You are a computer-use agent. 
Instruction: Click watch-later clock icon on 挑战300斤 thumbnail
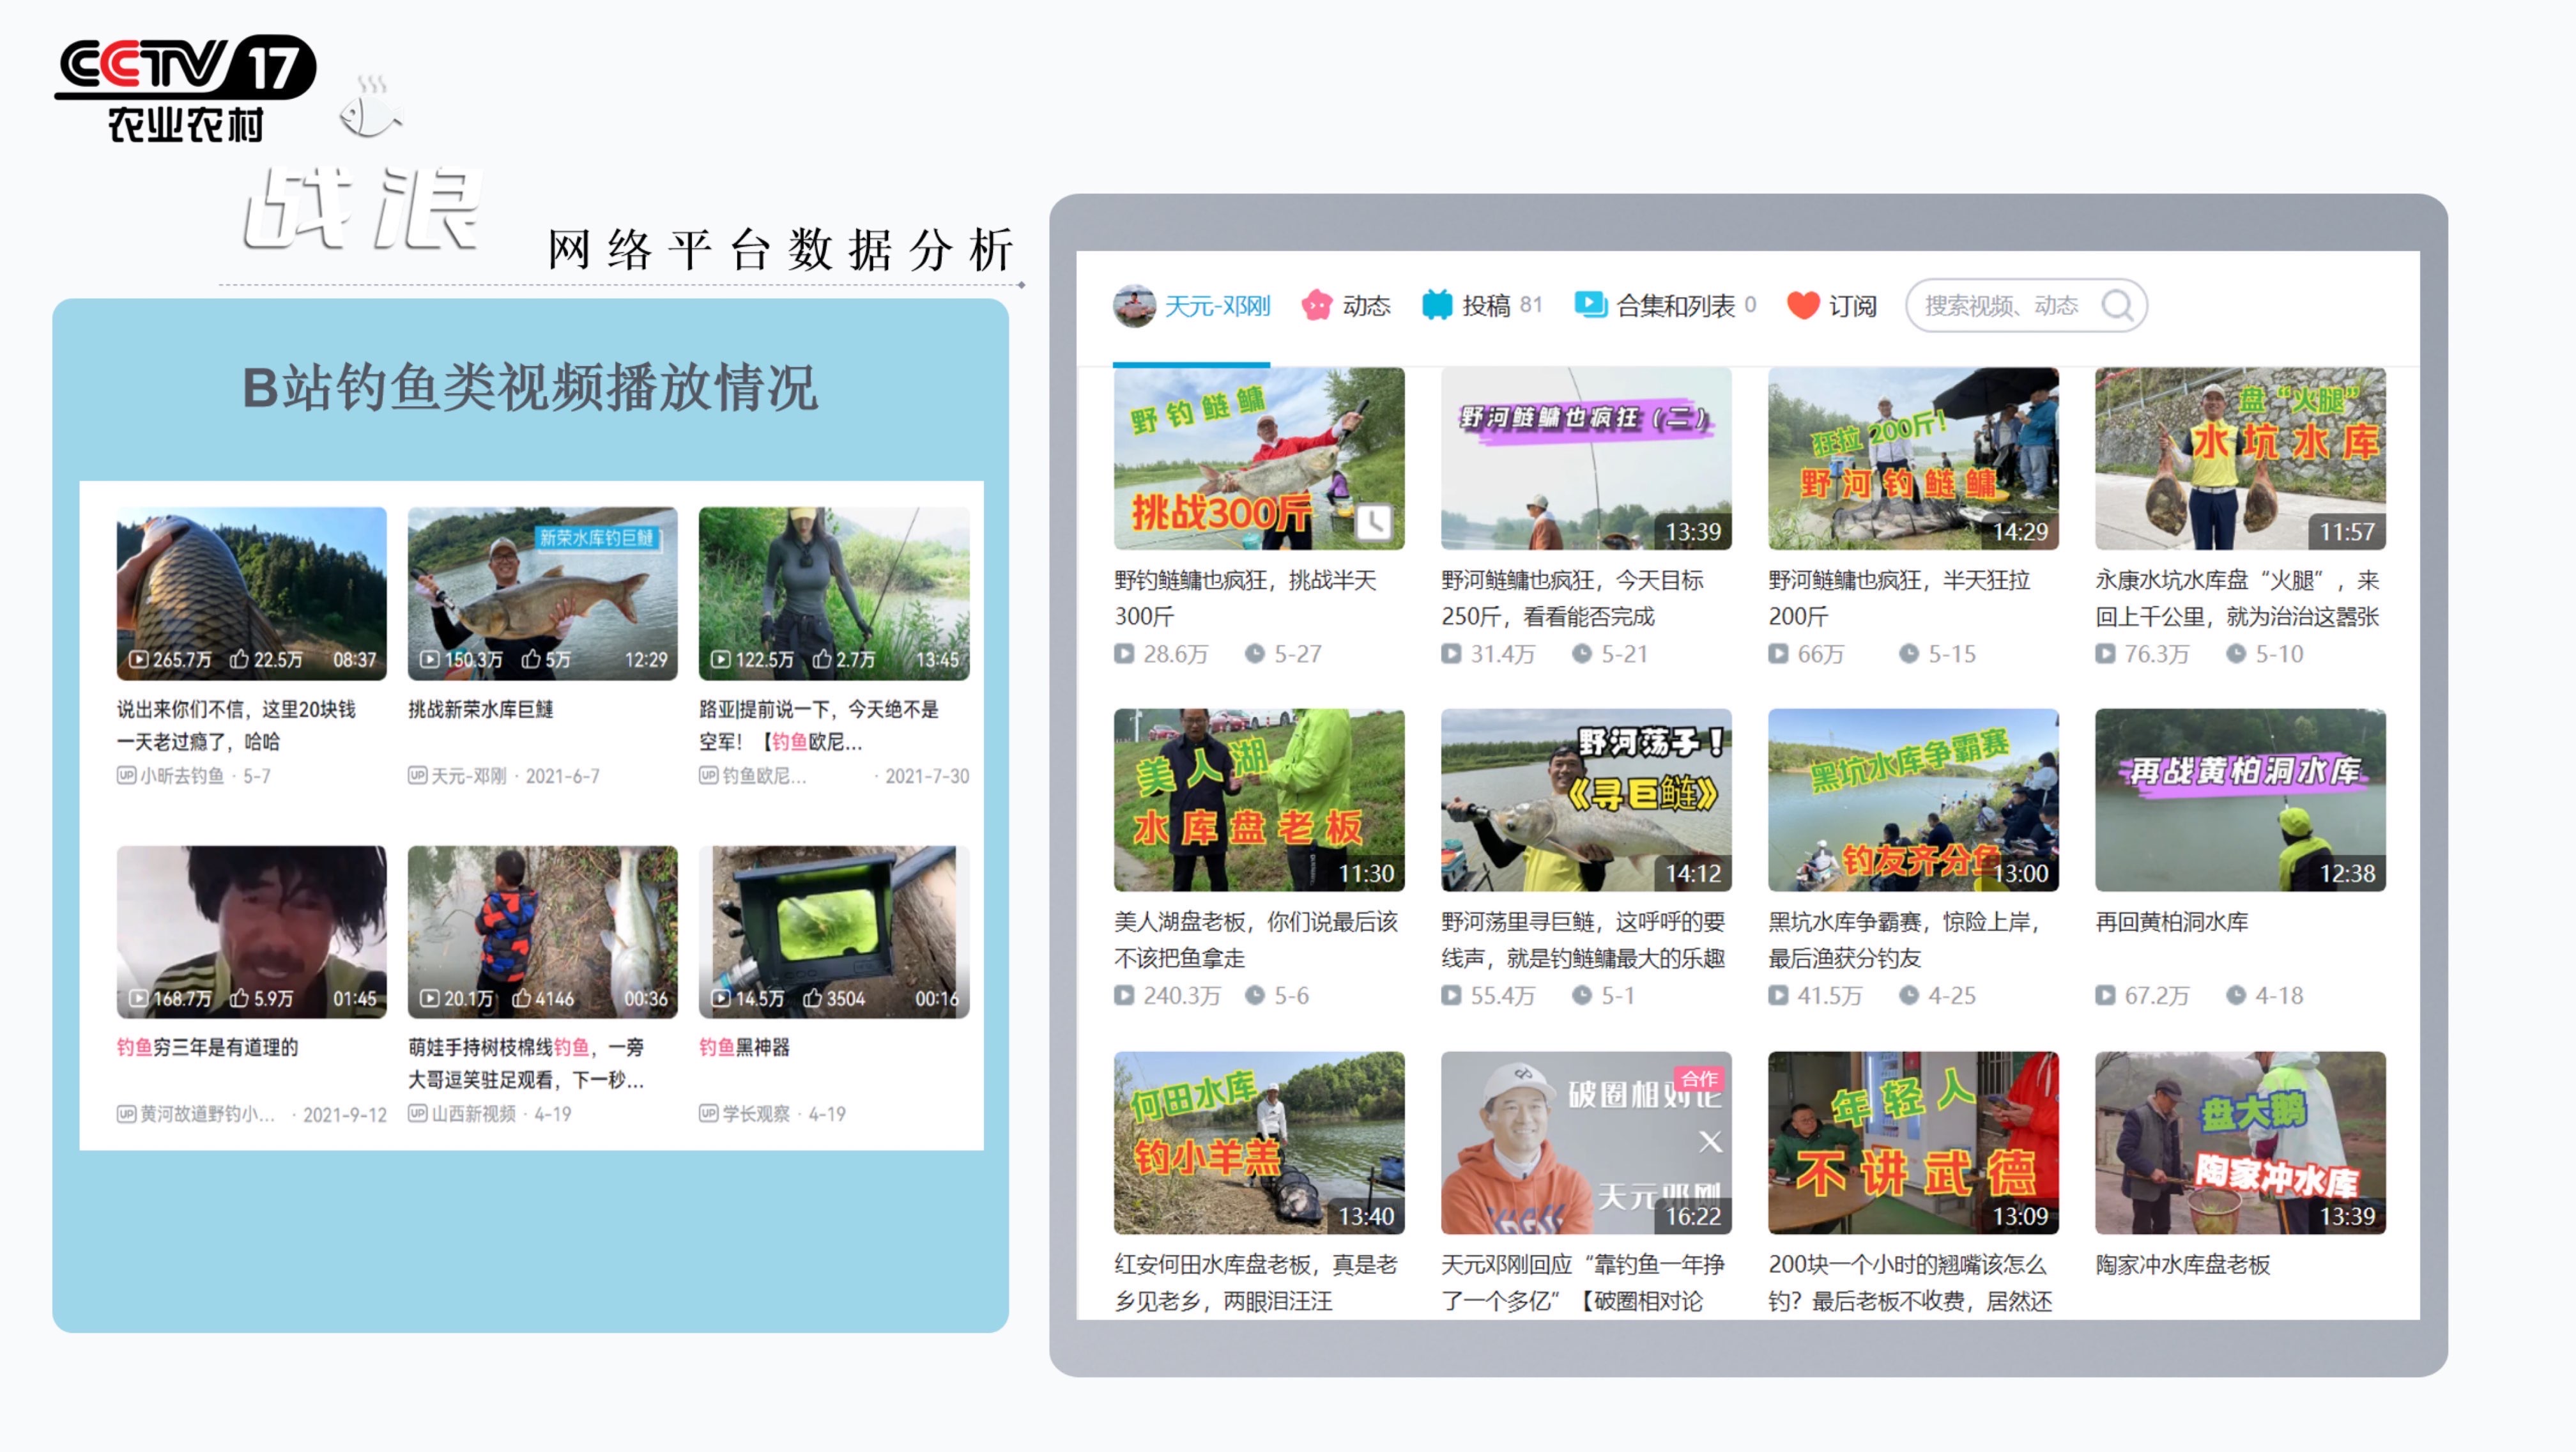tap(1374, 521)
